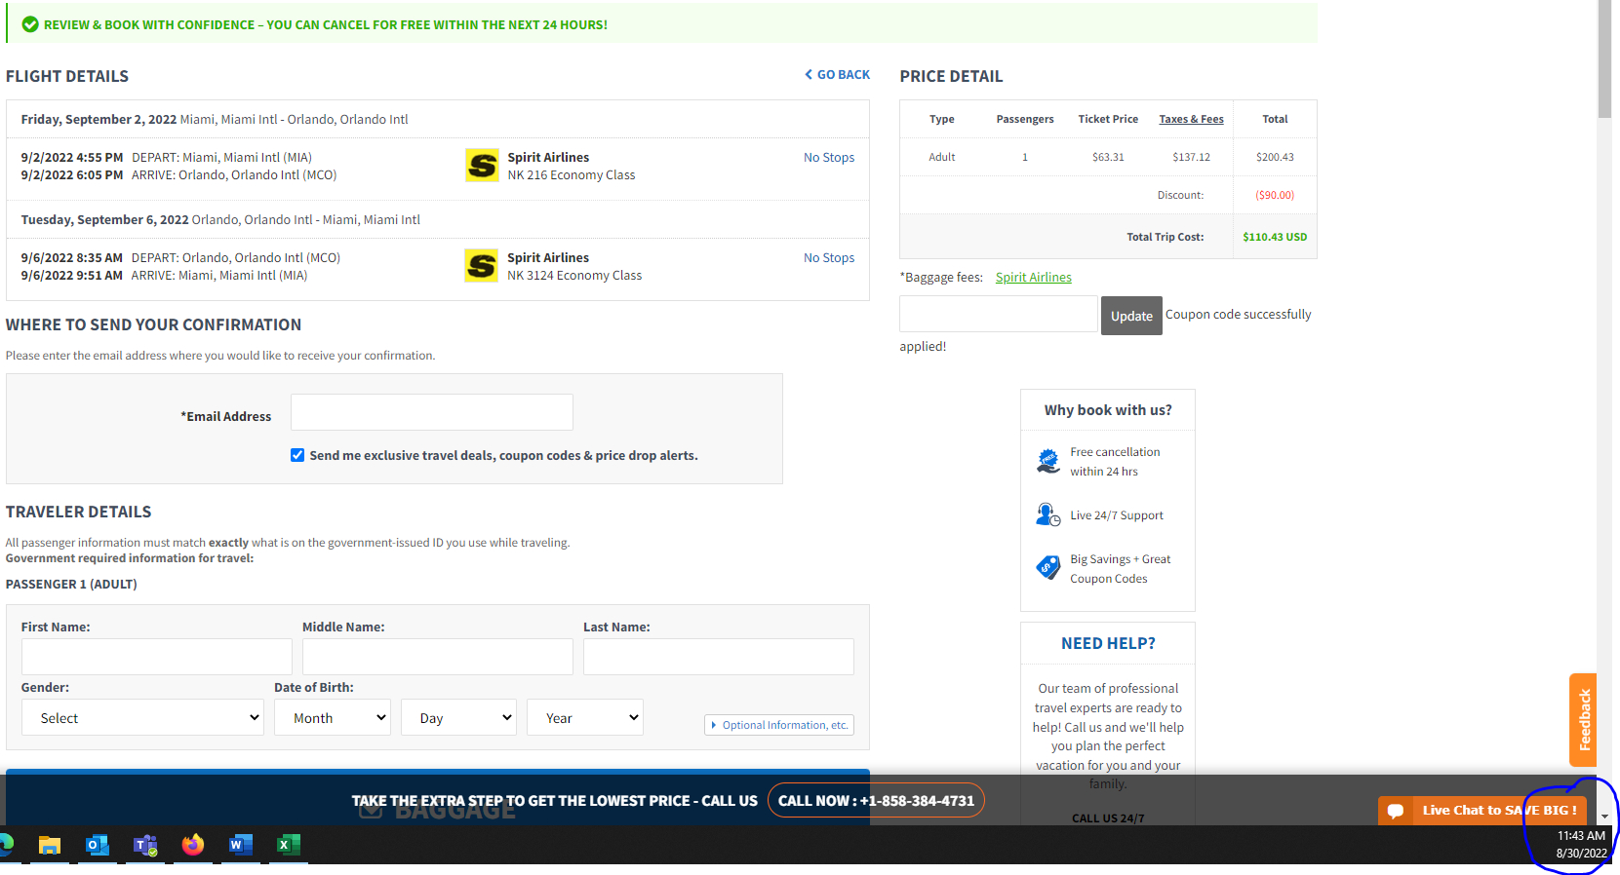1620x875 pixels.
Task: Open Word from the taskbar
Action: tap(240, 845)
